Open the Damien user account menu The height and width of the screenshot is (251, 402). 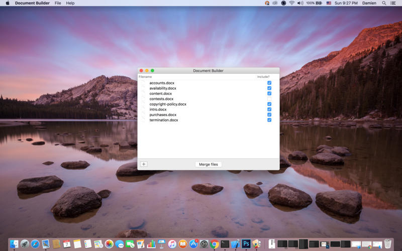pos(369,3)
